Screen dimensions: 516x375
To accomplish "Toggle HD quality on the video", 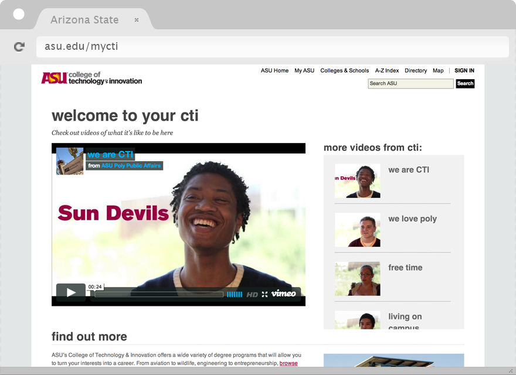I will 252,294.
